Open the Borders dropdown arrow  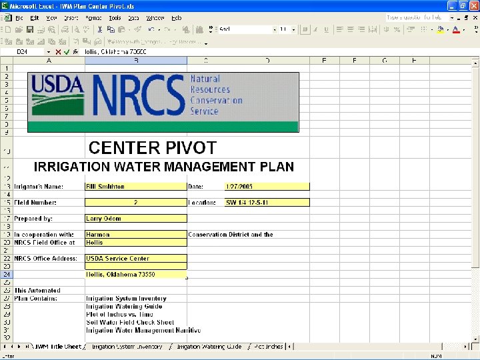[431, 29]
